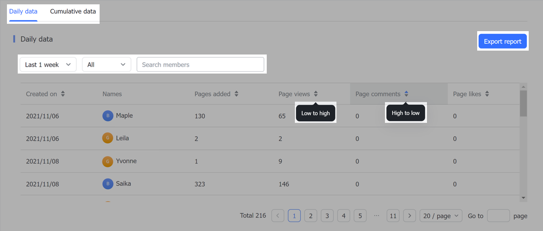Image resolution: width=543 pixels, height=231 pixels.
Task: Select the Daily data tab
Action: tap(23, 12)
